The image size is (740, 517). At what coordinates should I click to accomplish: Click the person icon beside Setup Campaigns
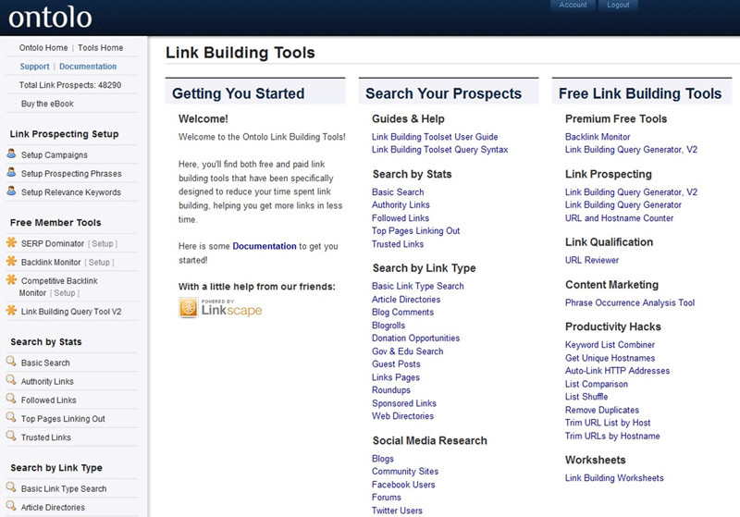[x=11, y=154]
